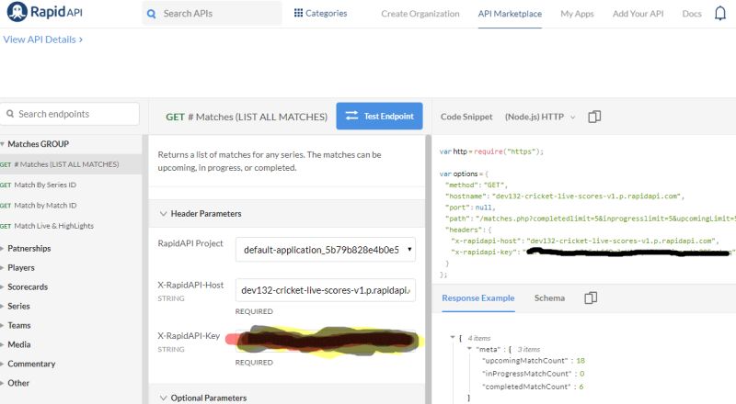Open the RapidAPI Project dropdown

point(326,250)
